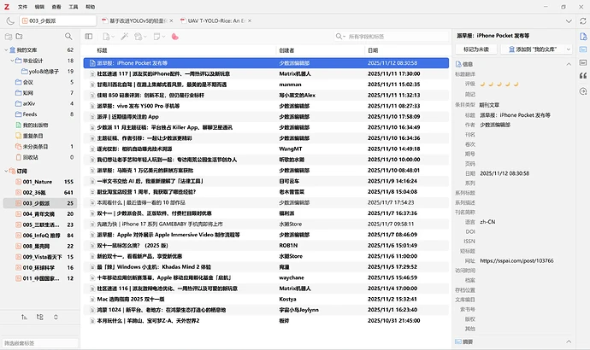Image resolution: width=590 pixels, height=350 pixels.
Task: Click the sync refresh icon top right
Action: click(582, 21)
